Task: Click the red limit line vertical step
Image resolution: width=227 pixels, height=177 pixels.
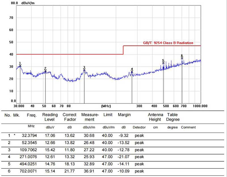Action: (123, 50)
